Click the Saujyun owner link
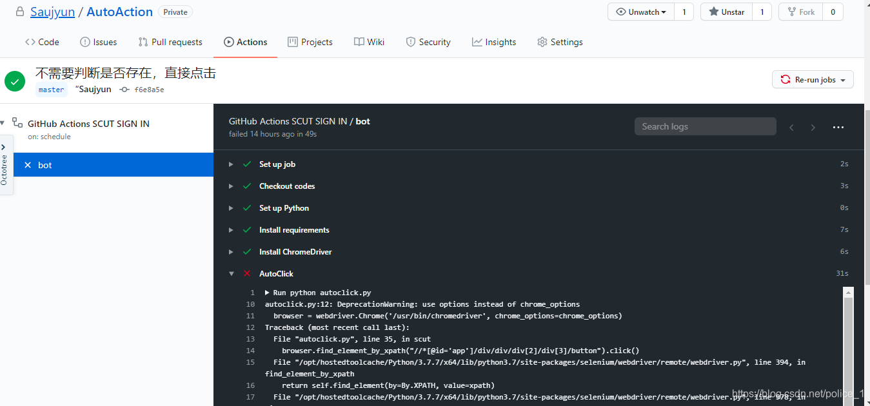The image size is (870, 406). (53, 12)
